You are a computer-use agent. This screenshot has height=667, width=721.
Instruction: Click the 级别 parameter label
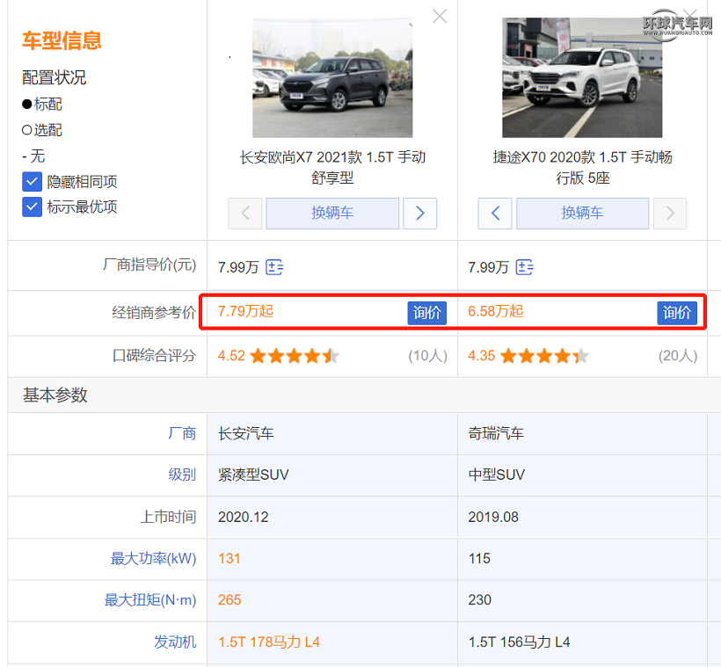[x=182, y=475]
